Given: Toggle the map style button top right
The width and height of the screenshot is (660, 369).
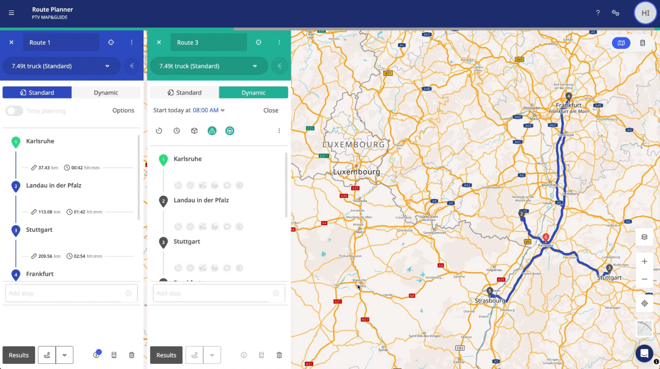Looking at the screenshot, I should coord(621,43).
